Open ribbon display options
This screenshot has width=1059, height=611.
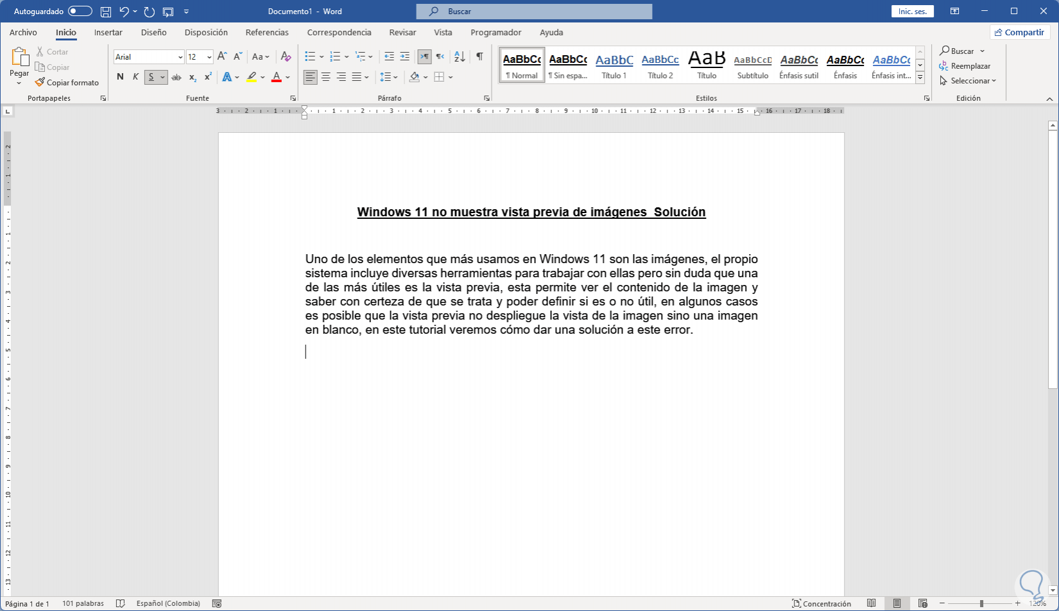click(x=955, y=12)
